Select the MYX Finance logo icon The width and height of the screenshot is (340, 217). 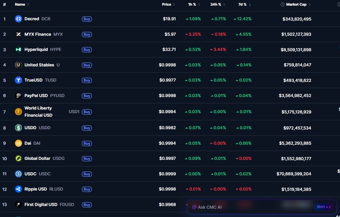pyautogui.click(x=18, y=34)
